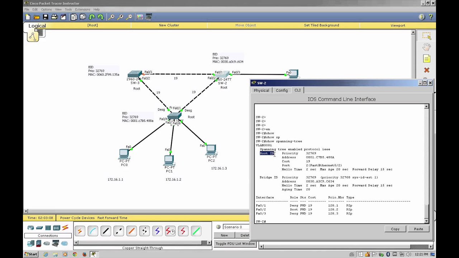Open the Options menu
Screen dimensions: 459x258
pyautogui.click(x=46, y=9)
